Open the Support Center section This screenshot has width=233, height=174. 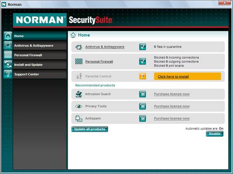pyautogui.click(x=40, y=74)
